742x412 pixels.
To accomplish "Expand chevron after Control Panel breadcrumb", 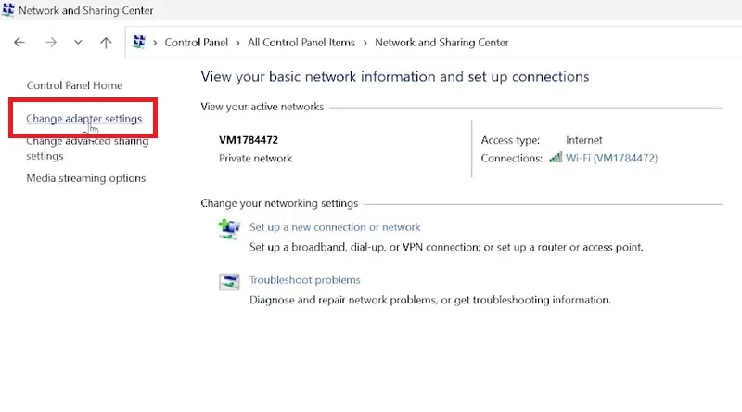I will pos(237,43).
